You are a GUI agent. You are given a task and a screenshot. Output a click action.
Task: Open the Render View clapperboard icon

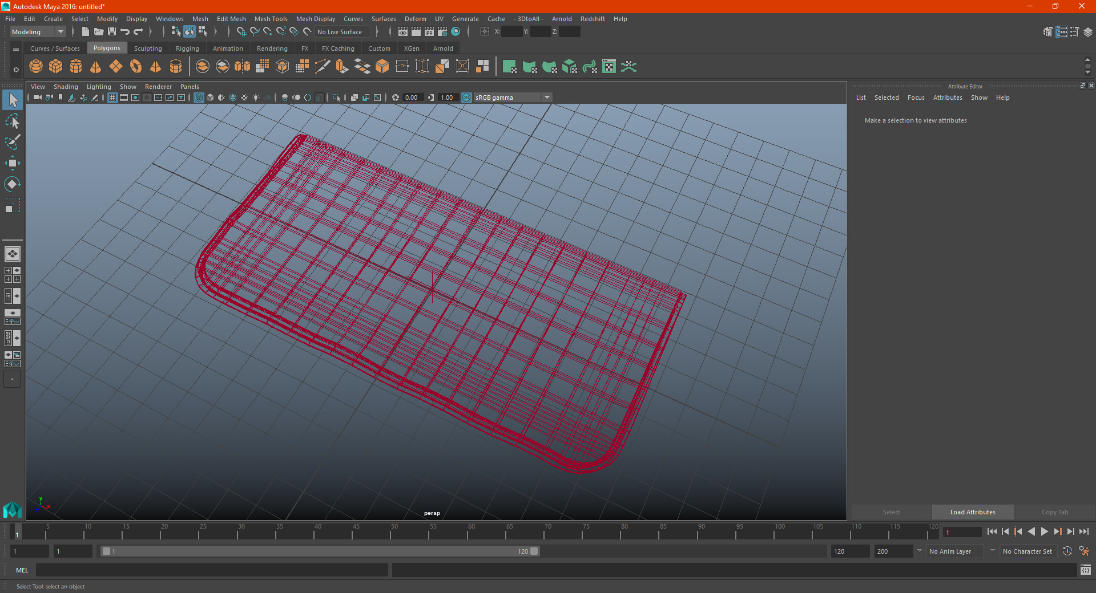click(x=403, y=31)
